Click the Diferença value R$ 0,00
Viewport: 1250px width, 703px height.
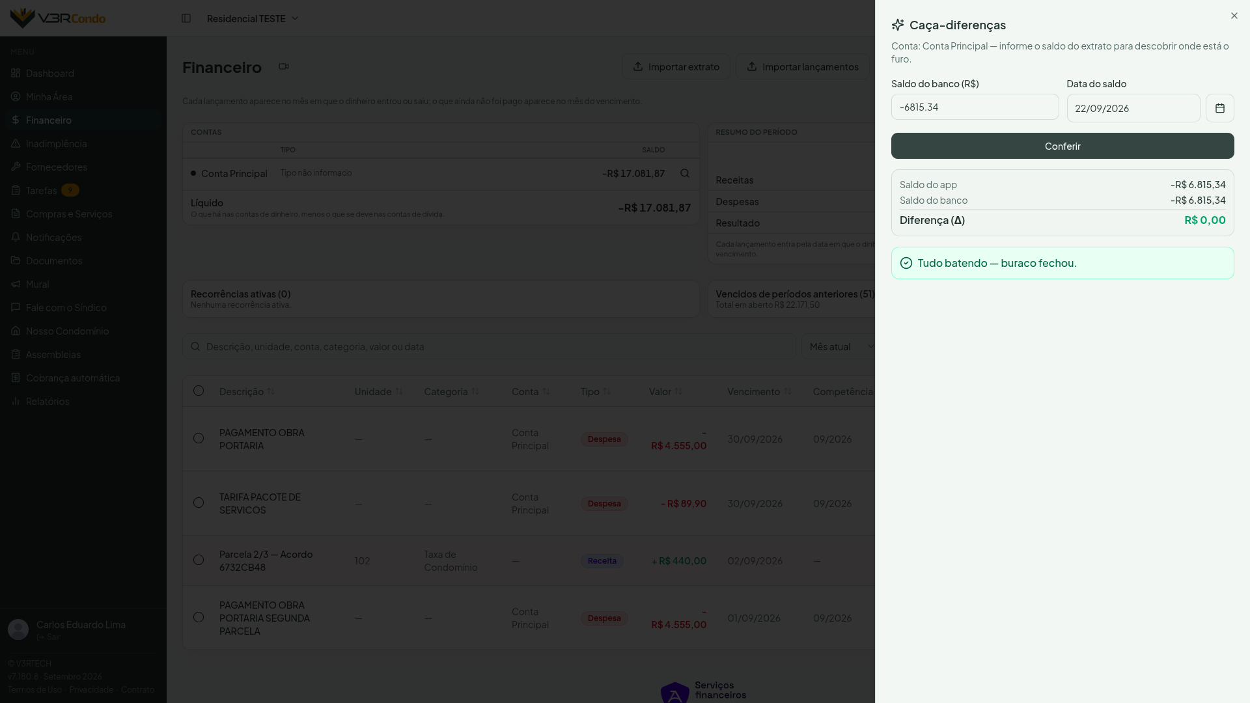tap(1205, 220)
